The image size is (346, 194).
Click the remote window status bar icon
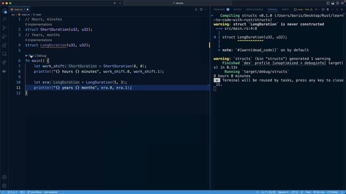(3, 192)
